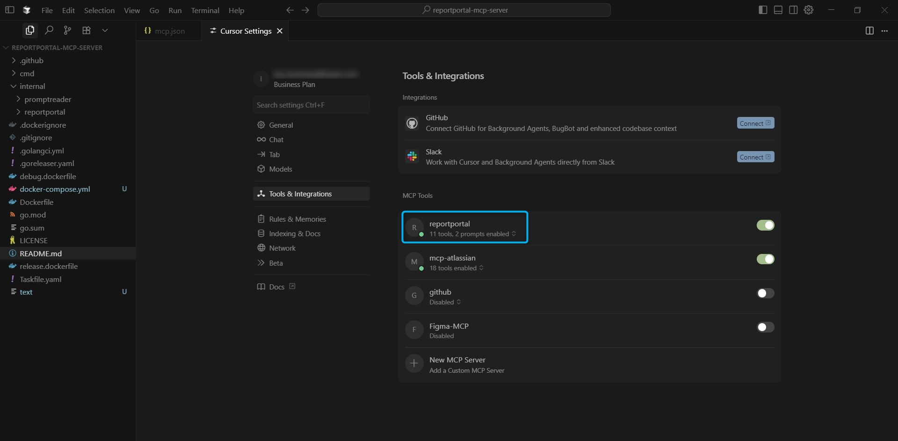This screenshot has width=898, height=441.
Task: Turn on the Figma-MCP server
Action: coord(765,327)
